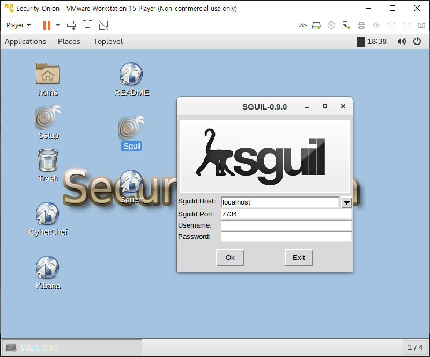Expand the Sguild Host dropdown arrow
This screenshot has height=357, width=430.
[346, 202]
